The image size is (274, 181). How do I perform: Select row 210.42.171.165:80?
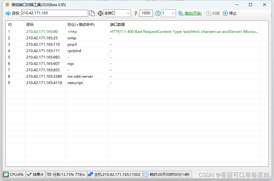(137, 32)
